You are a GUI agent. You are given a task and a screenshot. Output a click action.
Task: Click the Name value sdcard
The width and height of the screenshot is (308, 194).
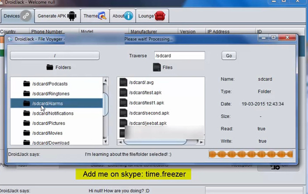[265, 79]
